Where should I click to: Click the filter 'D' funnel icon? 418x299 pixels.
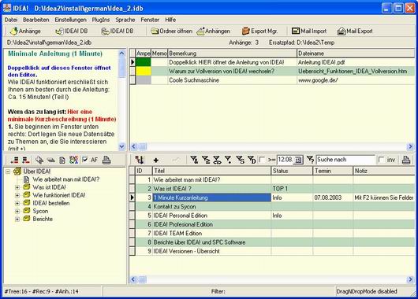pyautogui.click(x=252, y=160)
